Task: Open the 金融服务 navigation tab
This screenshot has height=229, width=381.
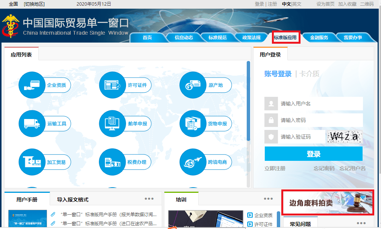Action: (x=319, y=38)
